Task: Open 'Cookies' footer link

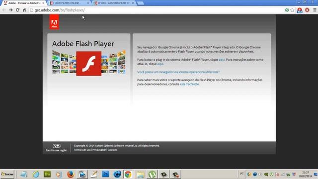Action: (112, 150)
